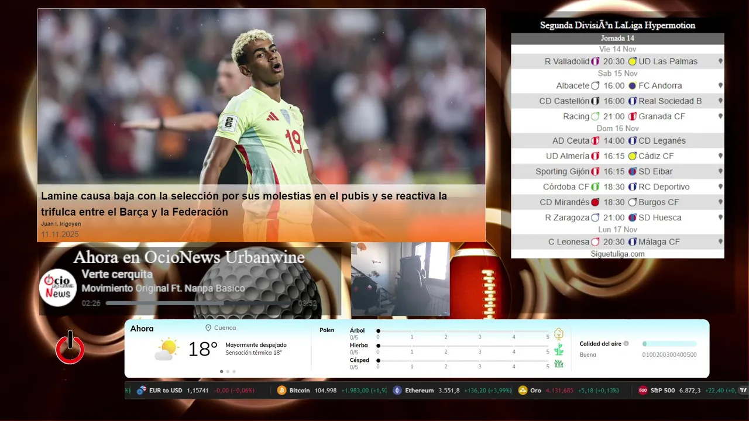Click the Ethereum diamond icon
This screenshot has height=421, width=749.
pos(397,391)
